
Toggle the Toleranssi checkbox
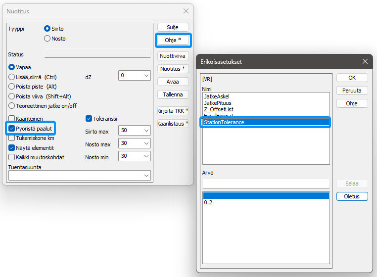[89, 119]
